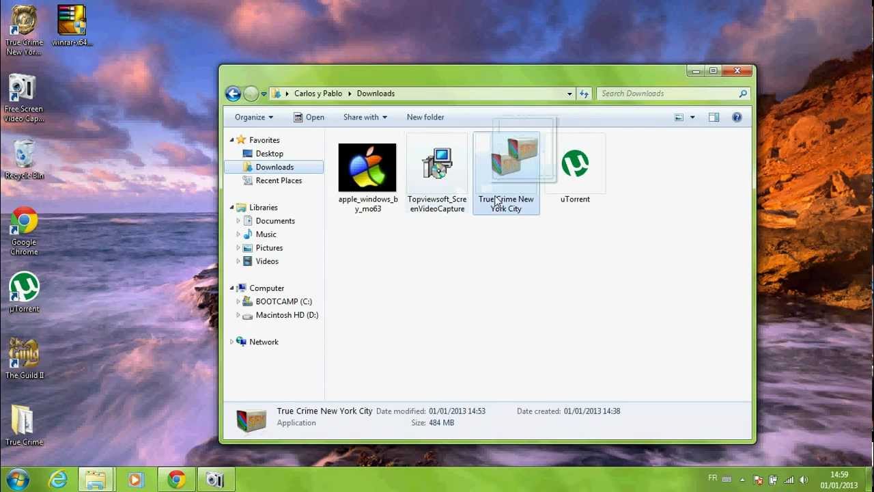Click the Recycle Bin desktop icon
Screen dimensions: 874x492
point(24,158)
